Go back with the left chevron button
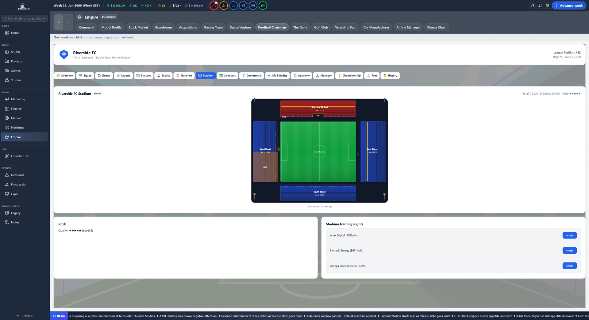 [59, 22]
